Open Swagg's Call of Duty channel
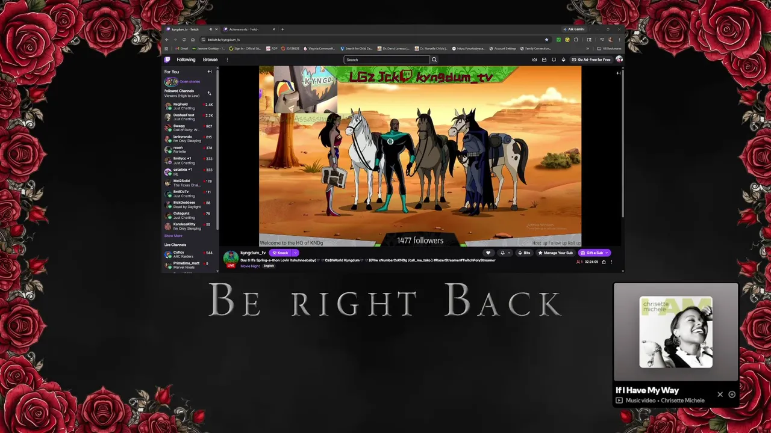The image size is (771, 433). pos(189,127)
